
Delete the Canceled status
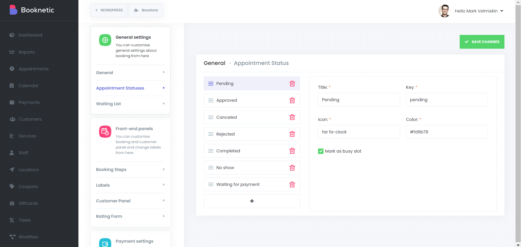tap(292, 117)
